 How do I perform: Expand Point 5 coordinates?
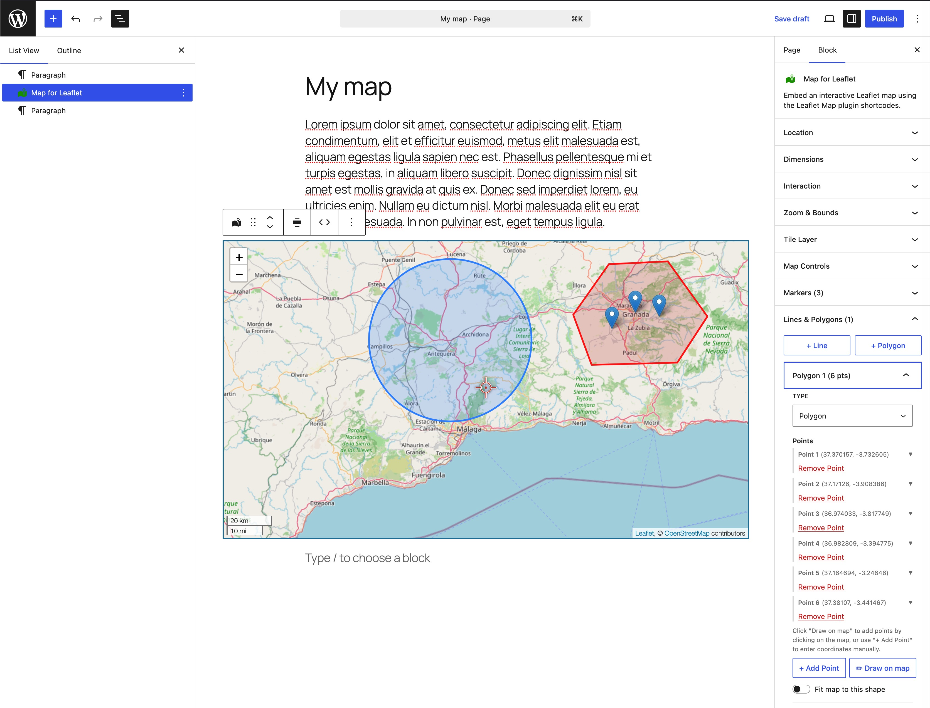point(910,573)
